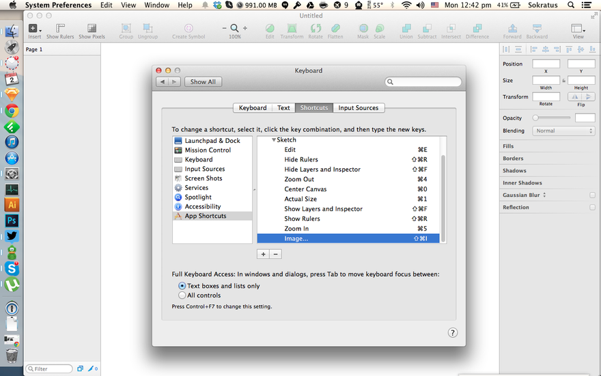The height and width of the screenshot is (376, 601).
Task: Click the Ungroup icon in Sketch toolbar
Action: [x=148, y=31]
